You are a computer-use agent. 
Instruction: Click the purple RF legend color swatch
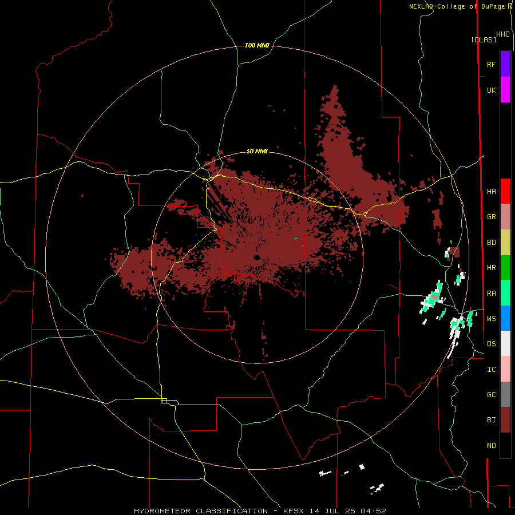[x=505, y=64]
